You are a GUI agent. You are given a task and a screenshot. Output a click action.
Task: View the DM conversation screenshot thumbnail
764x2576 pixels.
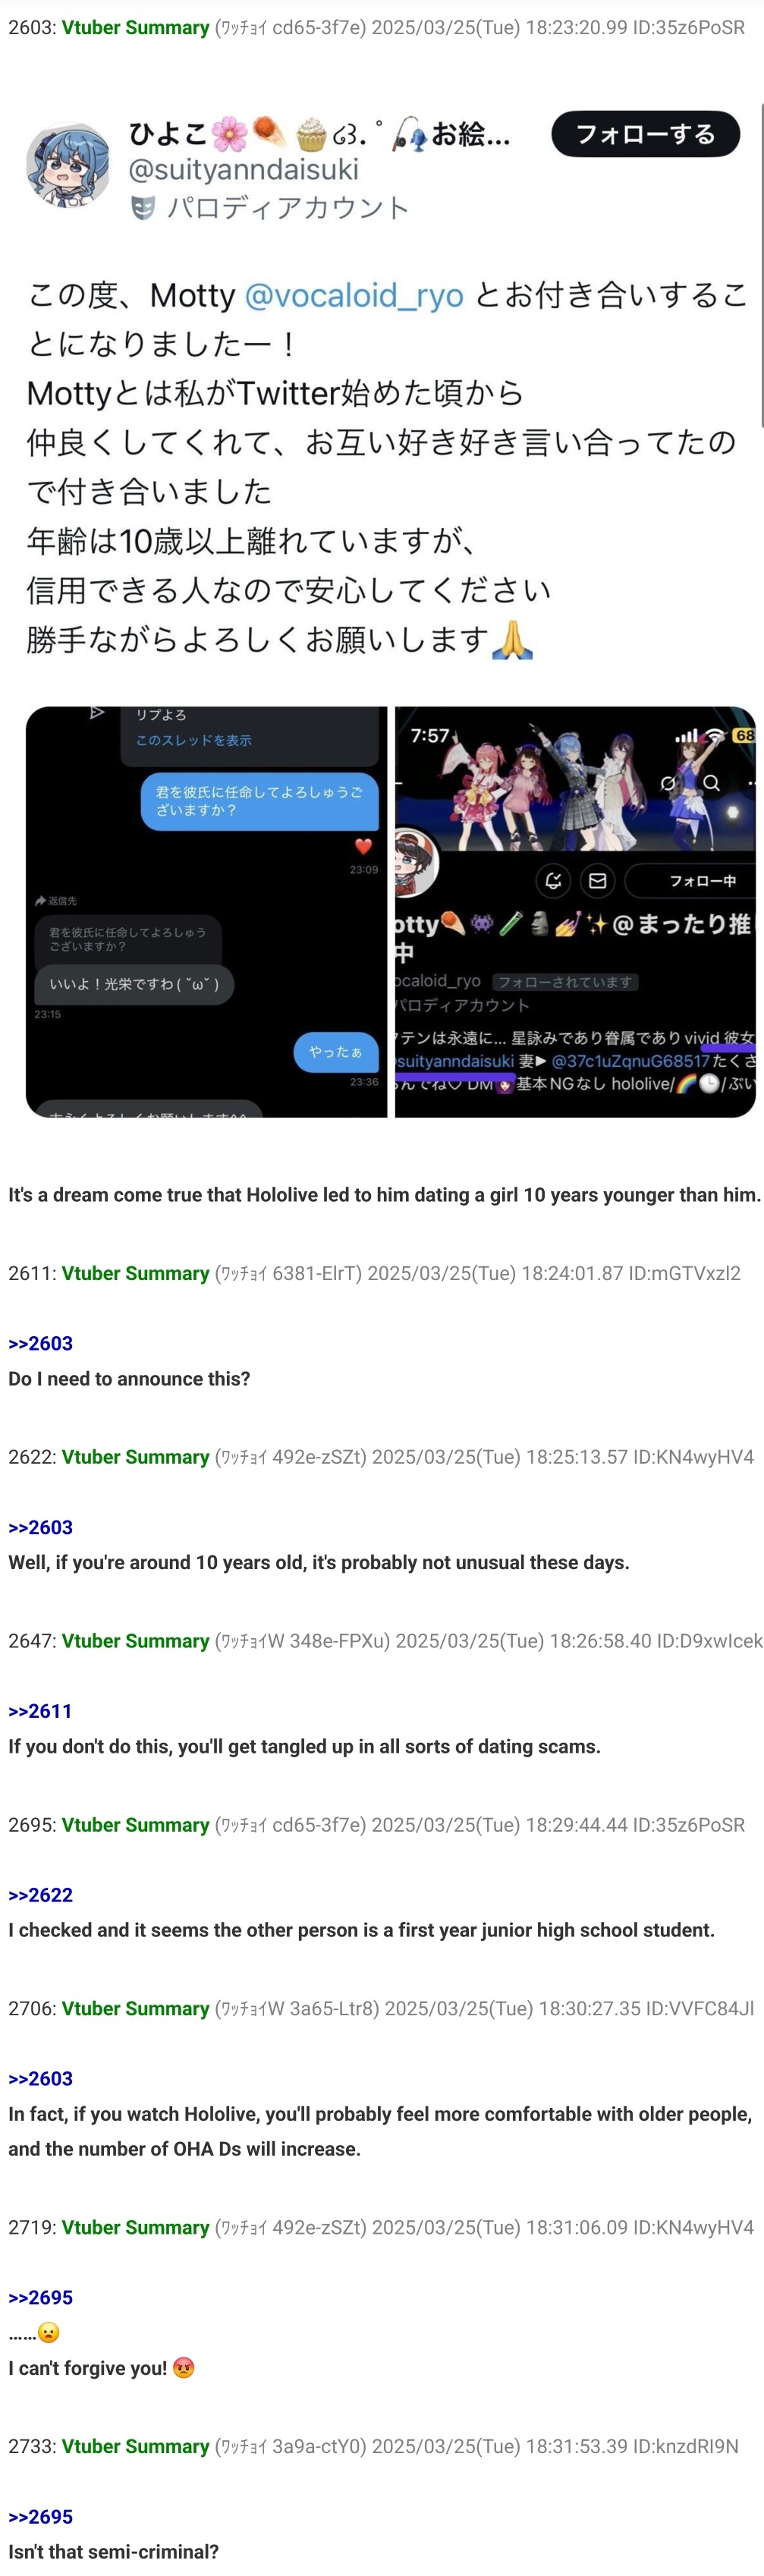point(206,911)
